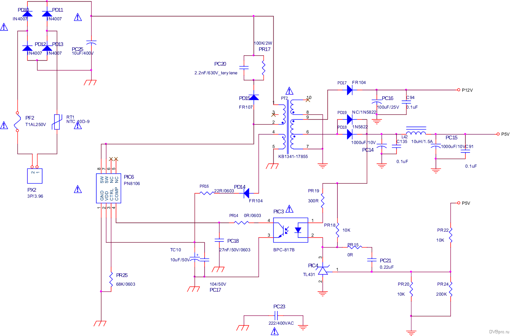Click the P12V output terminal circle
The width and height of the screenshot is (510, 336).
tap(459, 90)
